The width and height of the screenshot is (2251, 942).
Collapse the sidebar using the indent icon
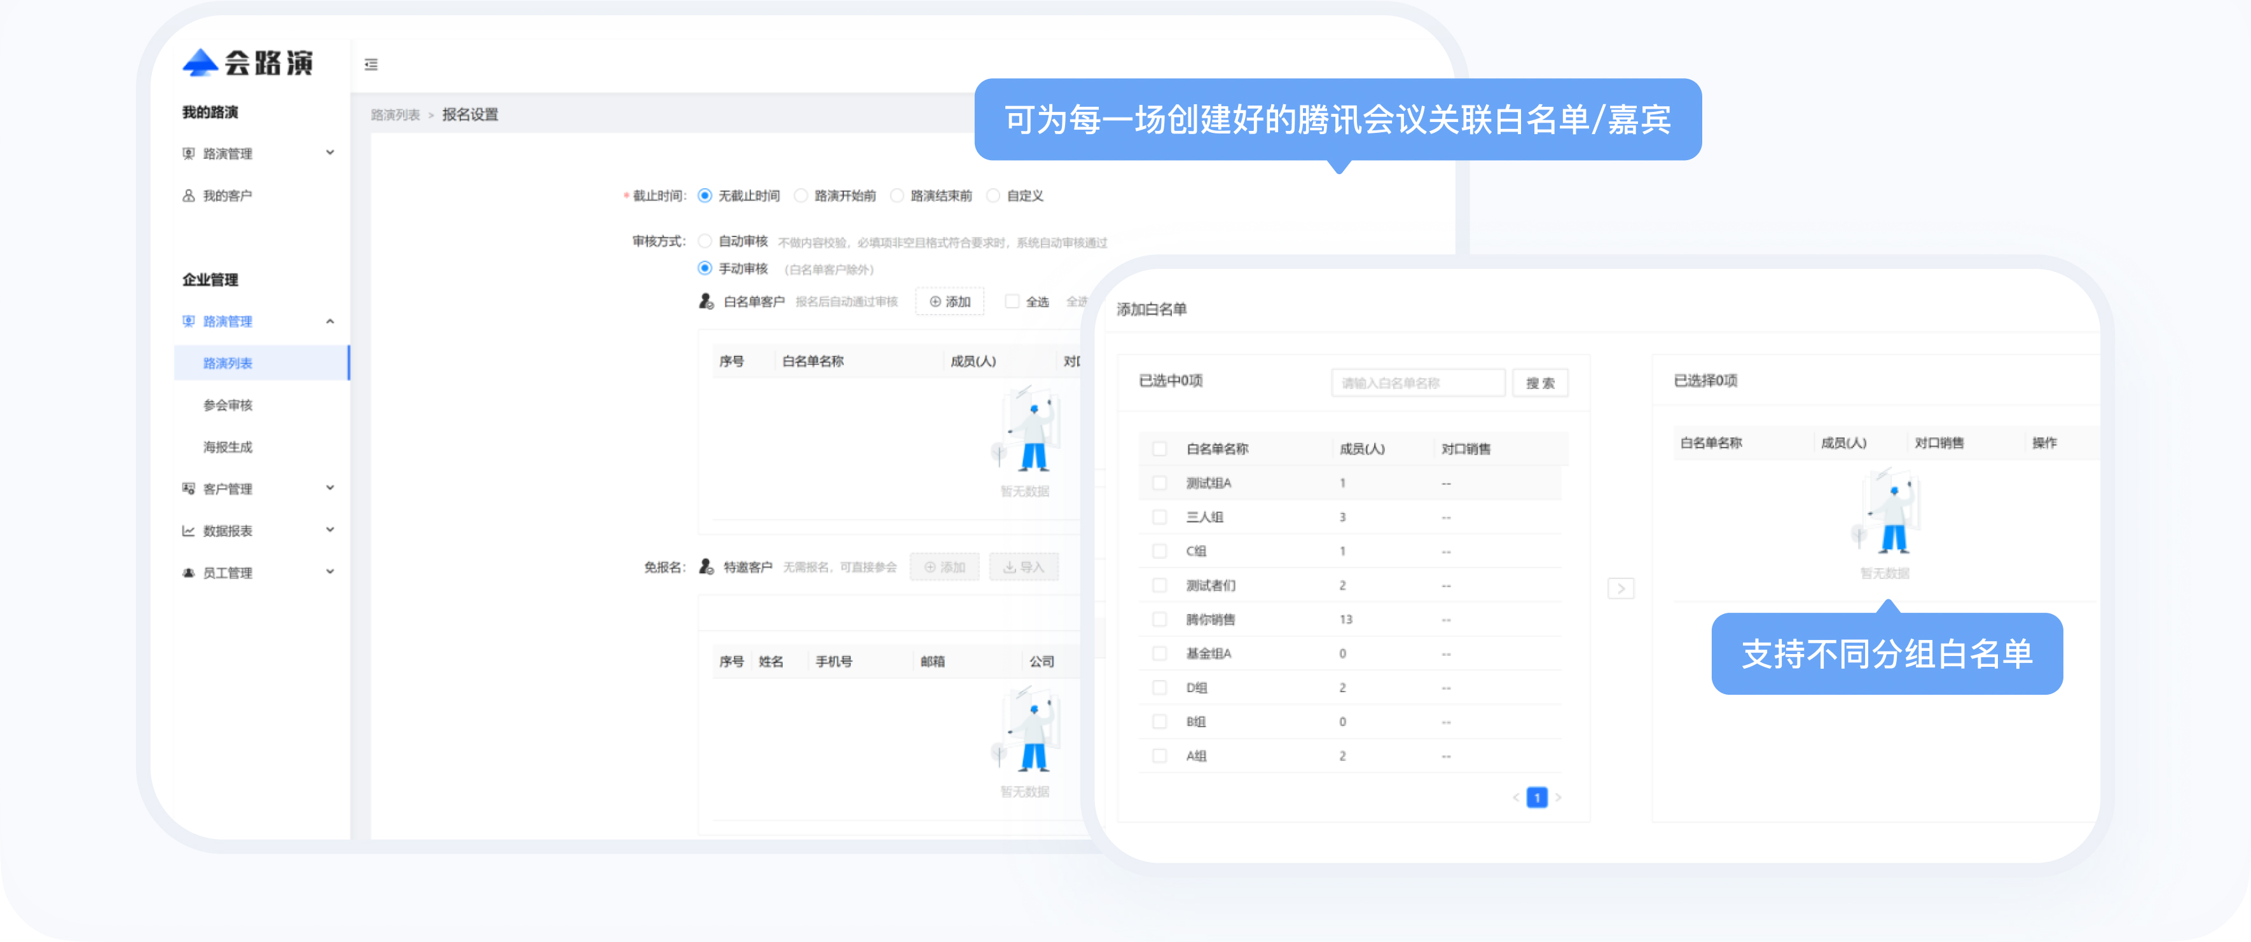pos(371,65)
